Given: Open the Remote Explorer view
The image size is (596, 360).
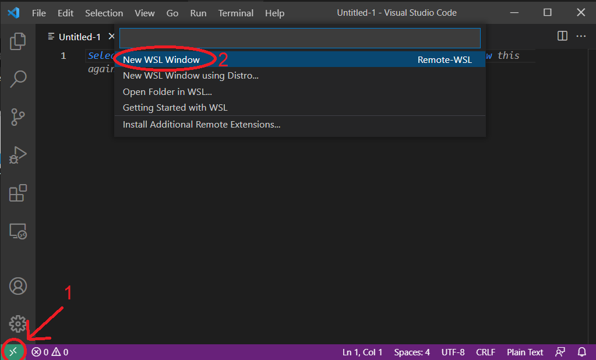Looking at the screenshot, I should pyautogui.click(x=17, y=231).
